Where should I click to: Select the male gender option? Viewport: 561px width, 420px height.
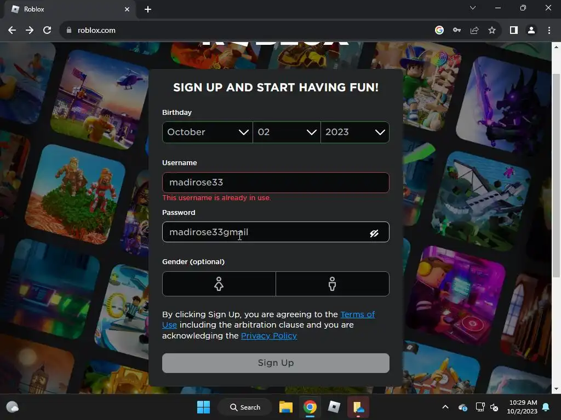click(x=333, y=284)
